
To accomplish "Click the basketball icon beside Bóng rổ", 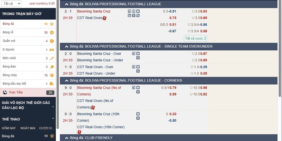I will [52, 32].
